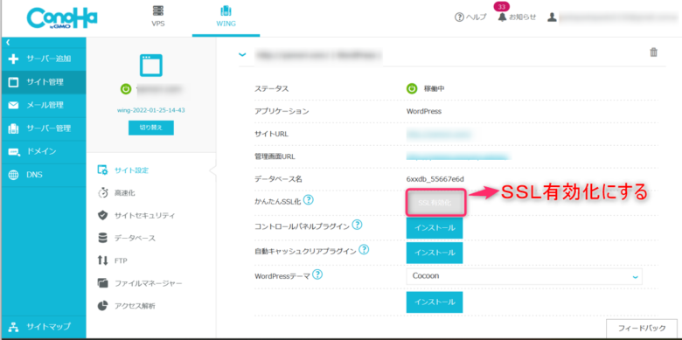Open the ヘルプ help menu
The height and width of the screenshot is (340, 682).
pyautogui.click(x=470, y=17)
